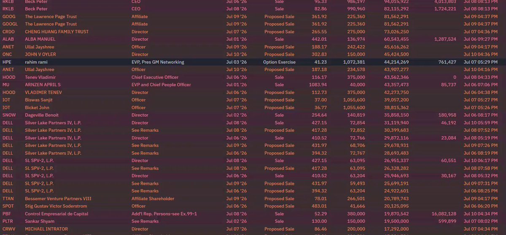Viewport: 506px width, 235px height.
Task: Click timestamp 'Jul 08 05:19 PM'
Action: [482, 137]
